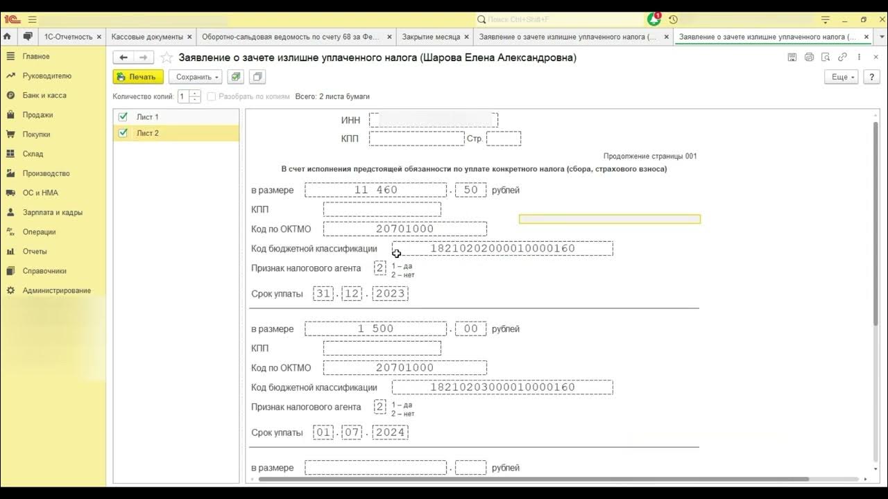Open the Банк и касса section
The height and width of the screenshot is (499, 888).
[44, 95]
